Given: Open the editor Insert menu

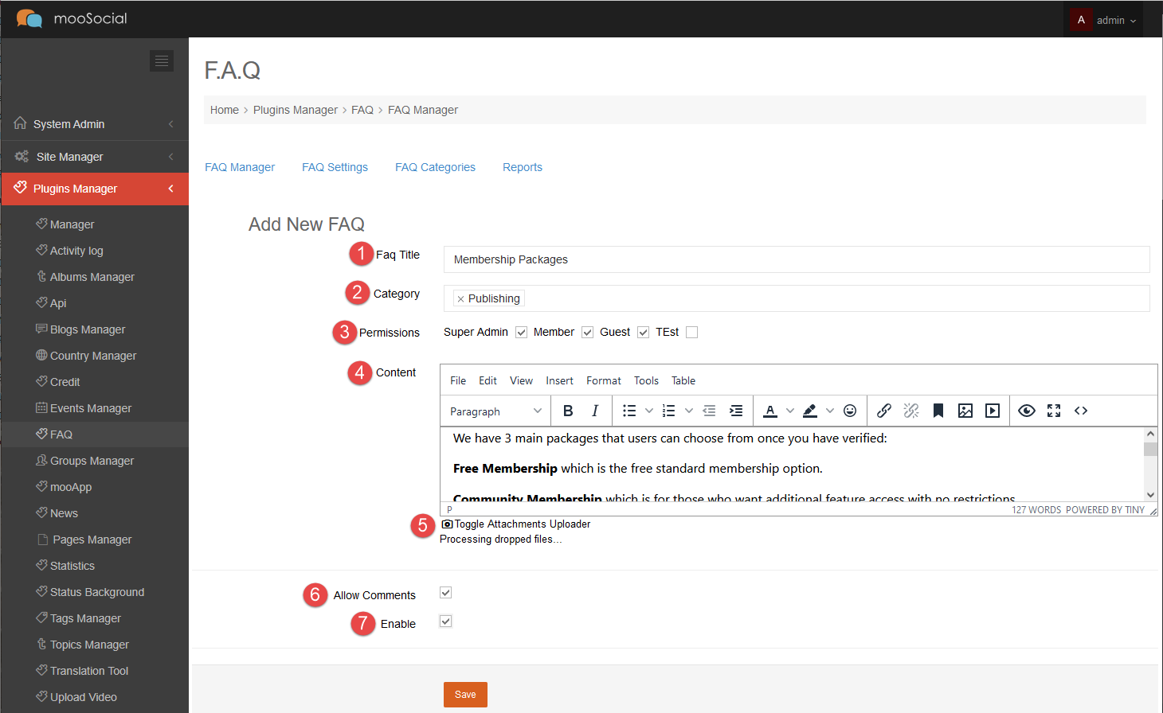Looking at the screenshot, I should (x=559, y=380).
